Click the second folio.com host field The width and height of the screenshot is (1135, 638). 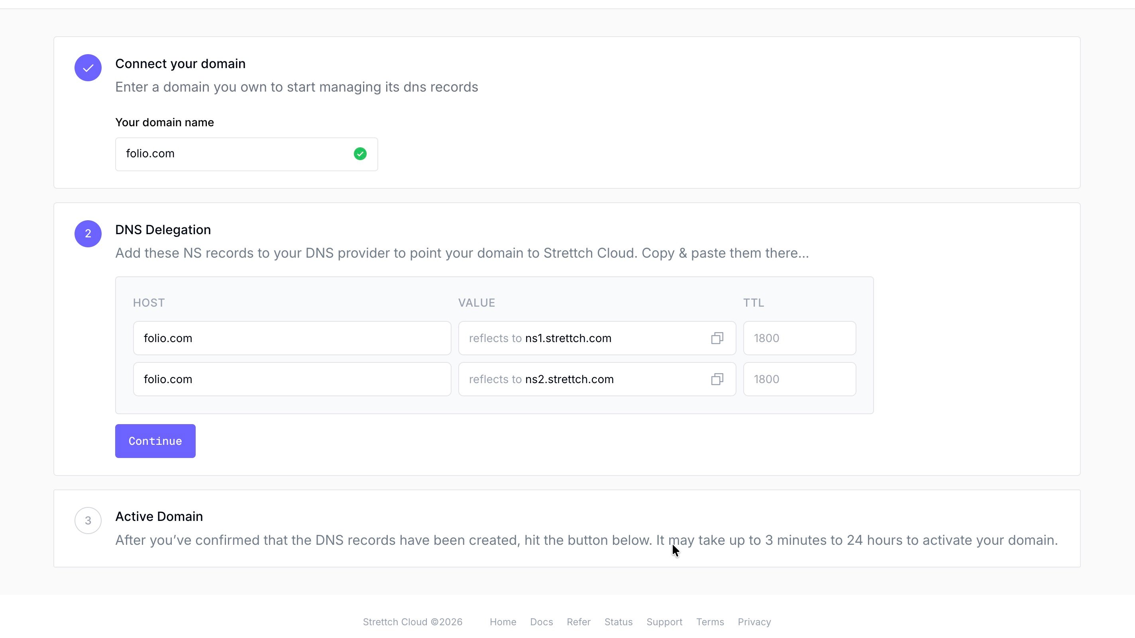pos(292,379)
